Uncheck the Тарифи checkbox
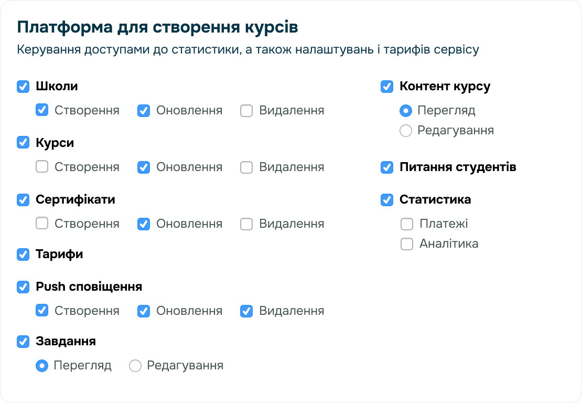 pyautogui.click(x=23, y=254)
